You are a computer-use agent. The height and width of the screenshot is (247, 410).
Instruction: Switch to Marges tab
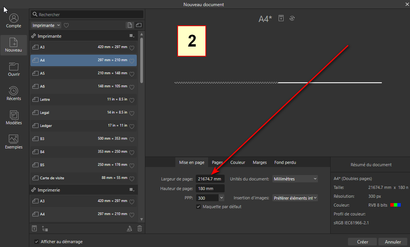click(x=260, y=162)
